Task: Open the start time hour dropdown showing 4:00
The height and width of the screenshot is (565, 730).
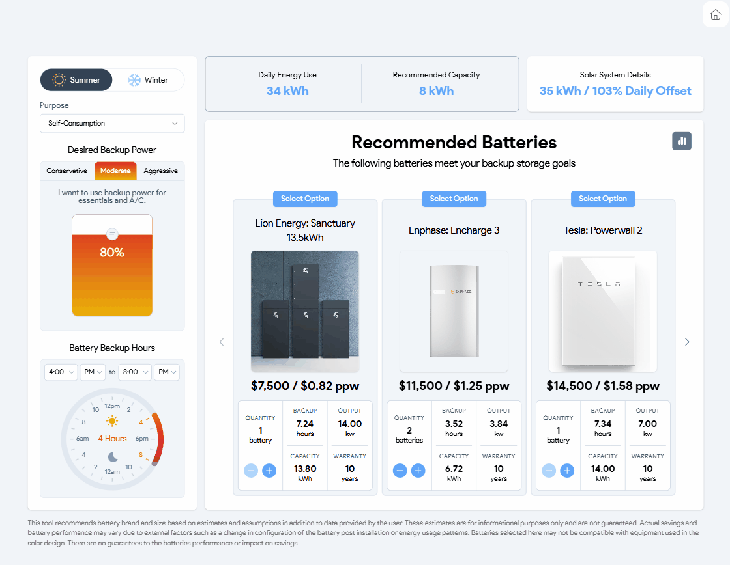Action: pyautogui.click(x=61, y=372)
